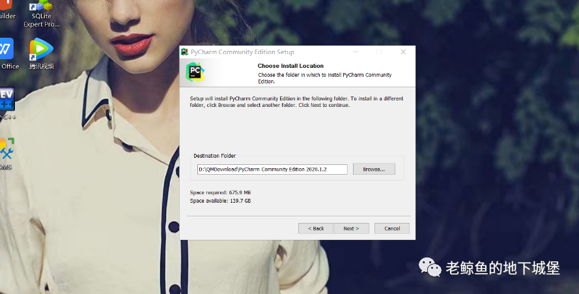The width and height of the screenshot is (579, 294).
Task: Click the Space required: 675.9 MB text
Action: point(220,192)
